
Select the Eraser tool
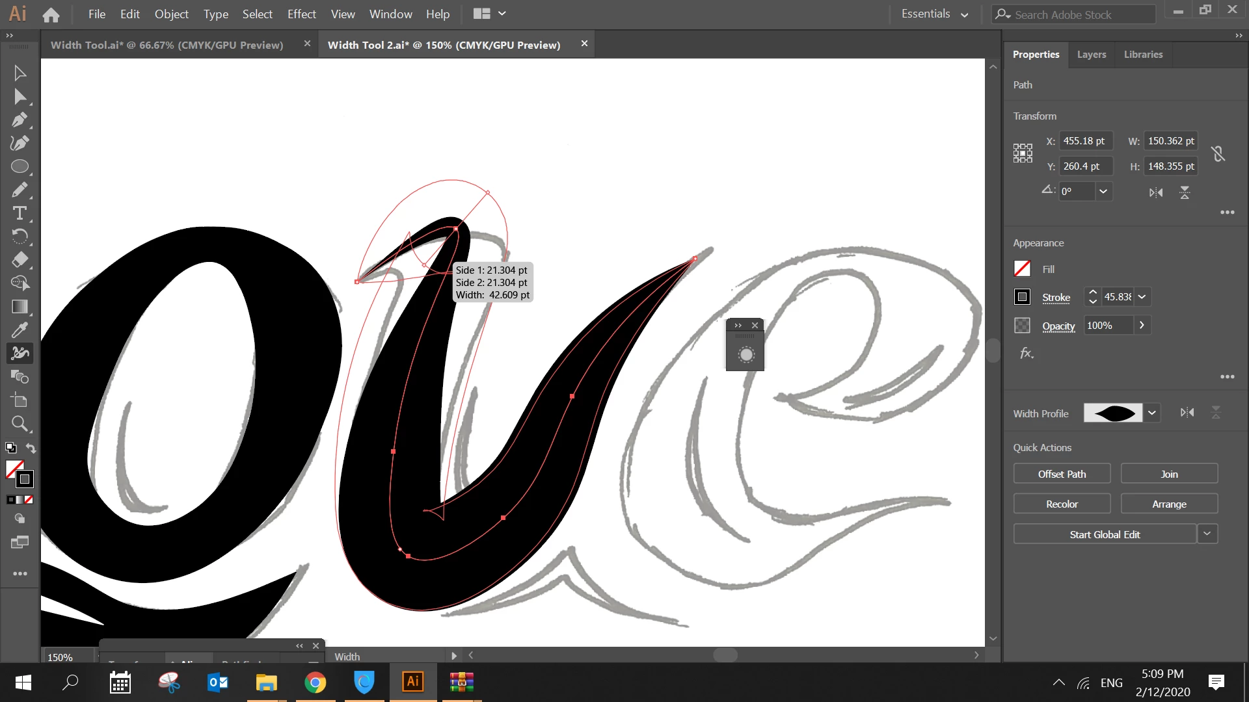coord(20,260)
